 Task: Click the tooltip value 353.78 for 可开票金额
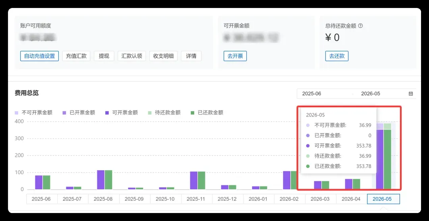tap(363, 146)
